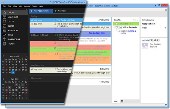Open the Actions menu
This screenshot has height=109, width=170.
pos(27,6)
